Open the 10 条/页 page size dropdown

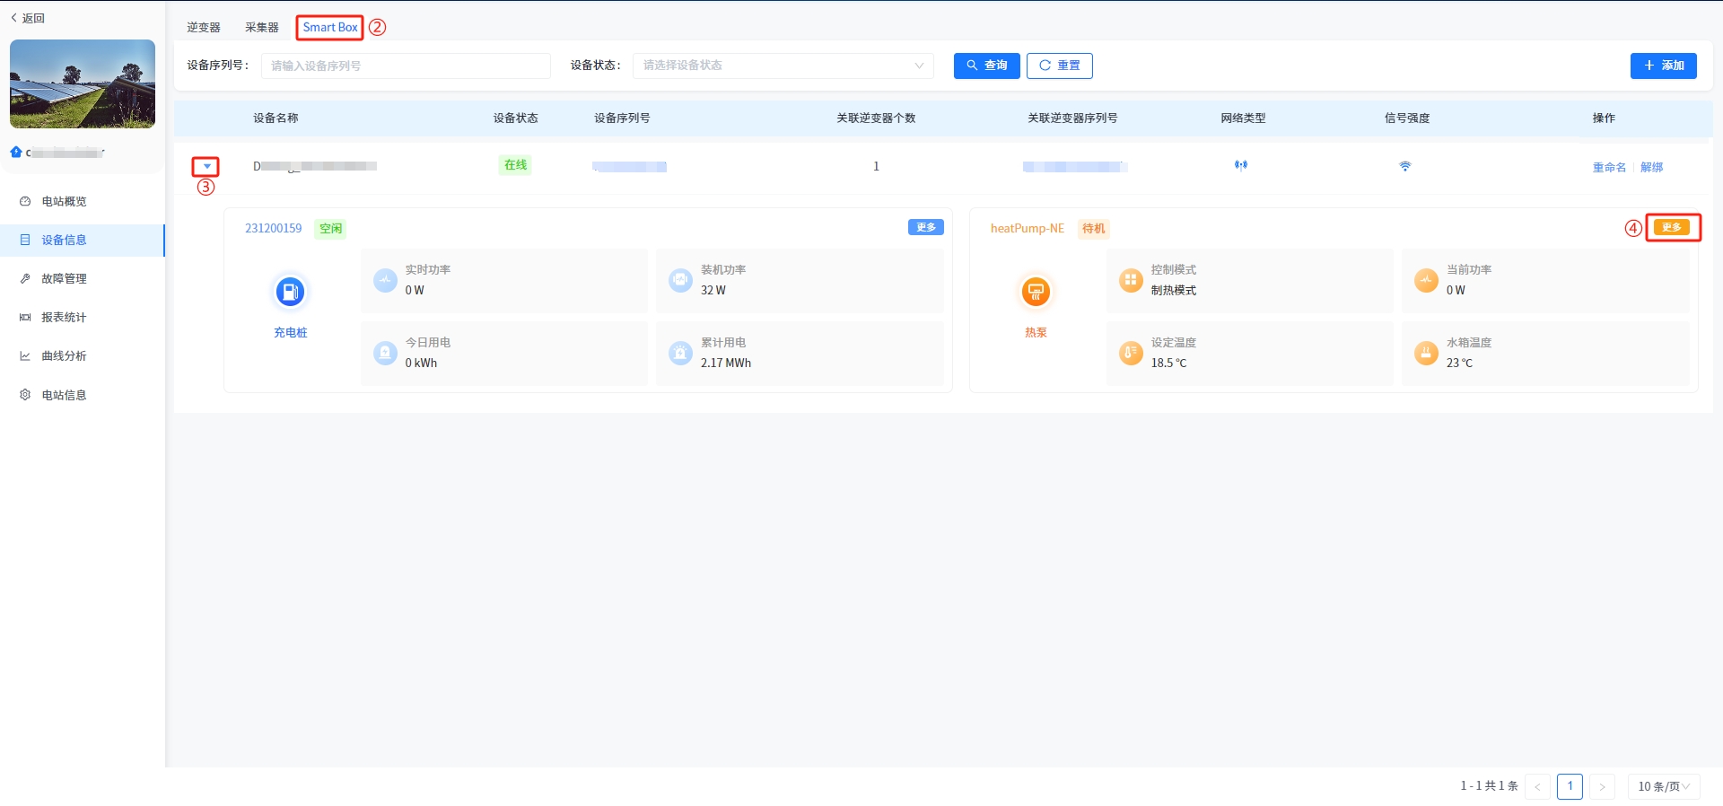pyautogui.click(x=1663, y=786)
